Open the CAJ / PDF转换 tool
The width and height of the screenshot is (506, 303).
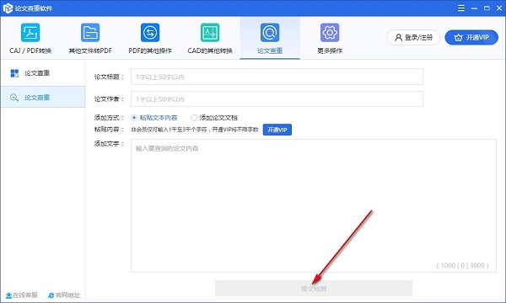pos(30,39)
